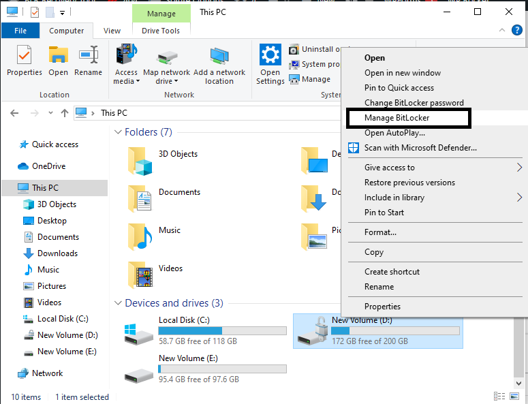Screen dimensions: 528x404
Task: Choose Open in new window
Action: click(403, 73)
